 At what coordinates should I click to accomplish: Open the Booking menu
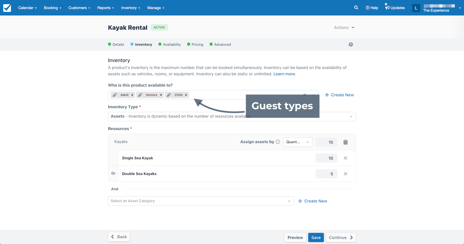pos(53,8)
